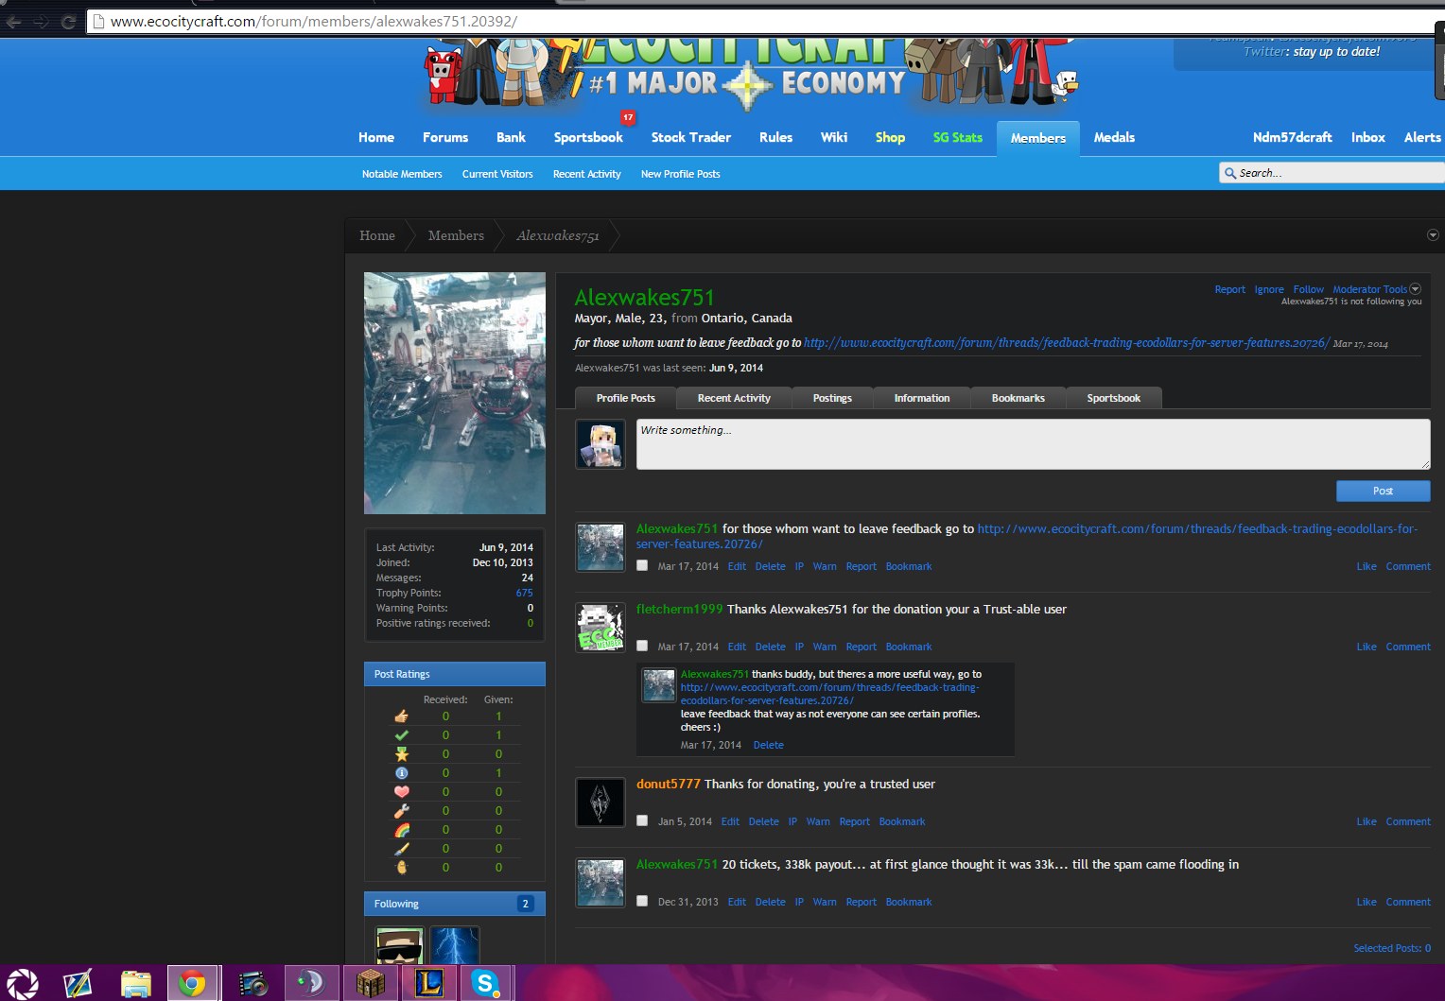Open the film-and-camera app on taskbar
The image size is (1445, 1001).
252,984
